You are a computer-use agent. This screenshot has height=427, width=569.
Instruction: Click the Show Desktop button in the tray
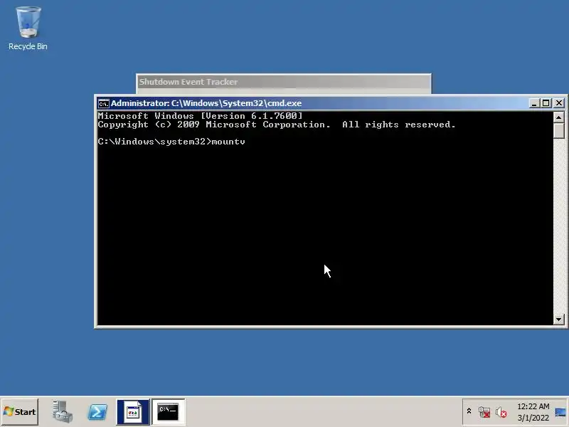(x=560, y=412)
